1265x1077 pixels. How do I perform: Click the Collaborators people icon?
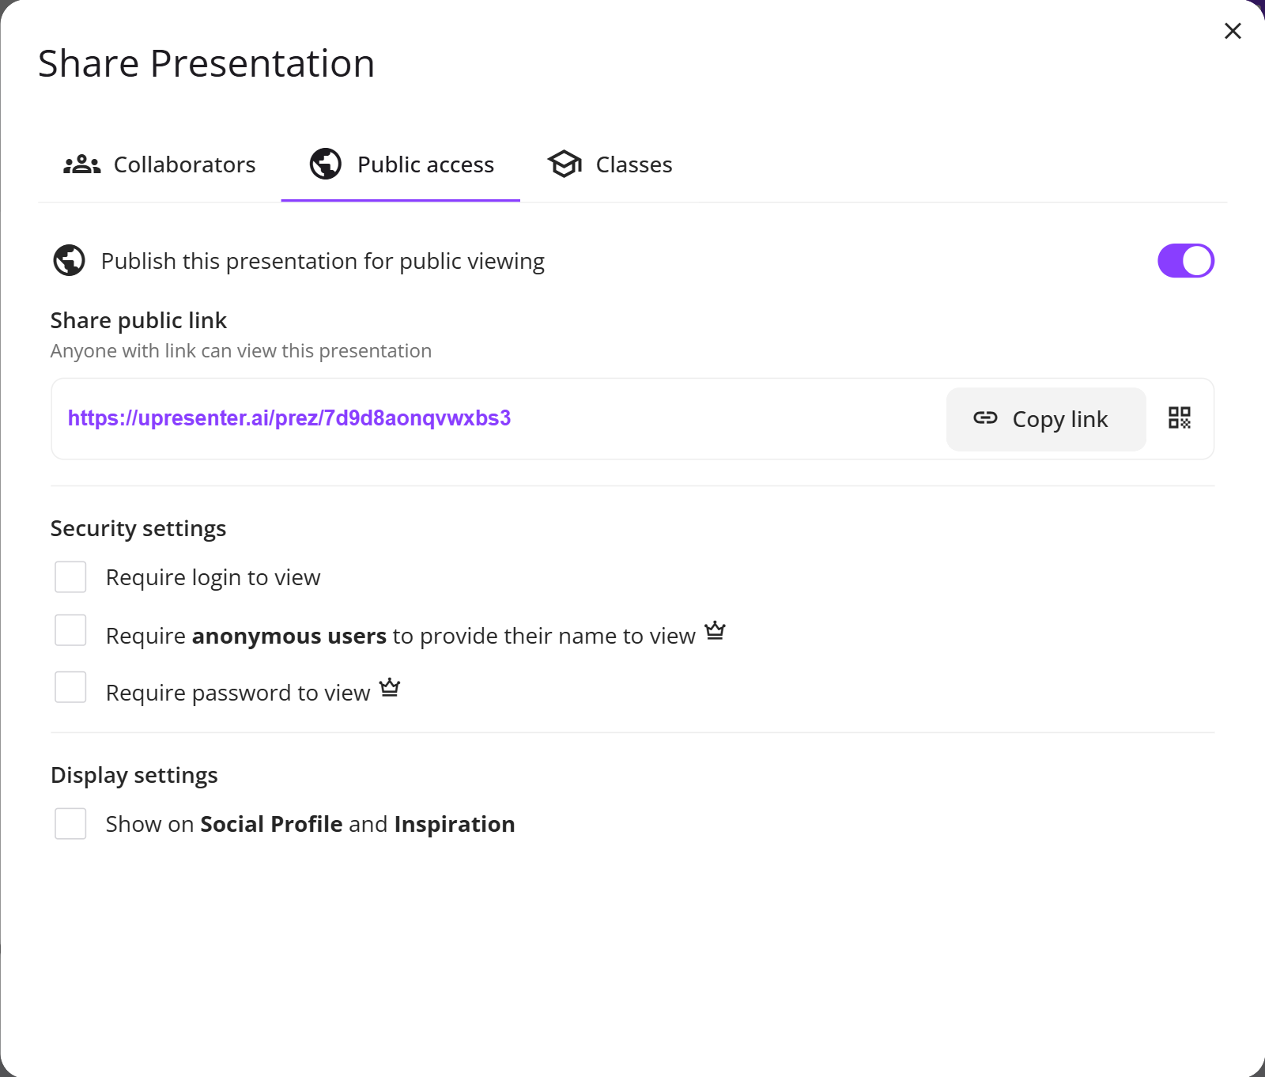(x=81, y=164)
